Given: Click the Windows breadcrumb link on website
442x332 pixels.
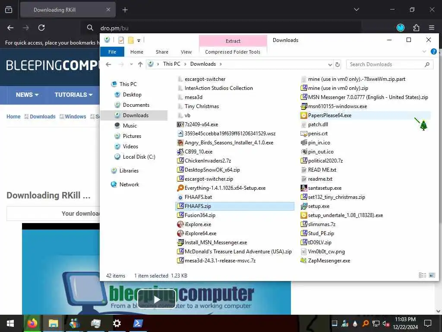Looking at the screenshot, I should coord(75,117).
